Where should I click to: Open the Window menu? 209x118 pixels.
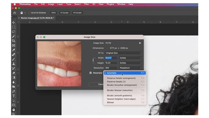[x=121, y=4]
